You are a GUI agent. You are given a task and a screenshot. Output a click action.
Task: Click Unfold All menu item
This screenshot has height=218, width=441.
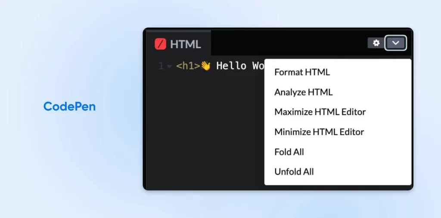pyautogui.click(x=294, y=171)
